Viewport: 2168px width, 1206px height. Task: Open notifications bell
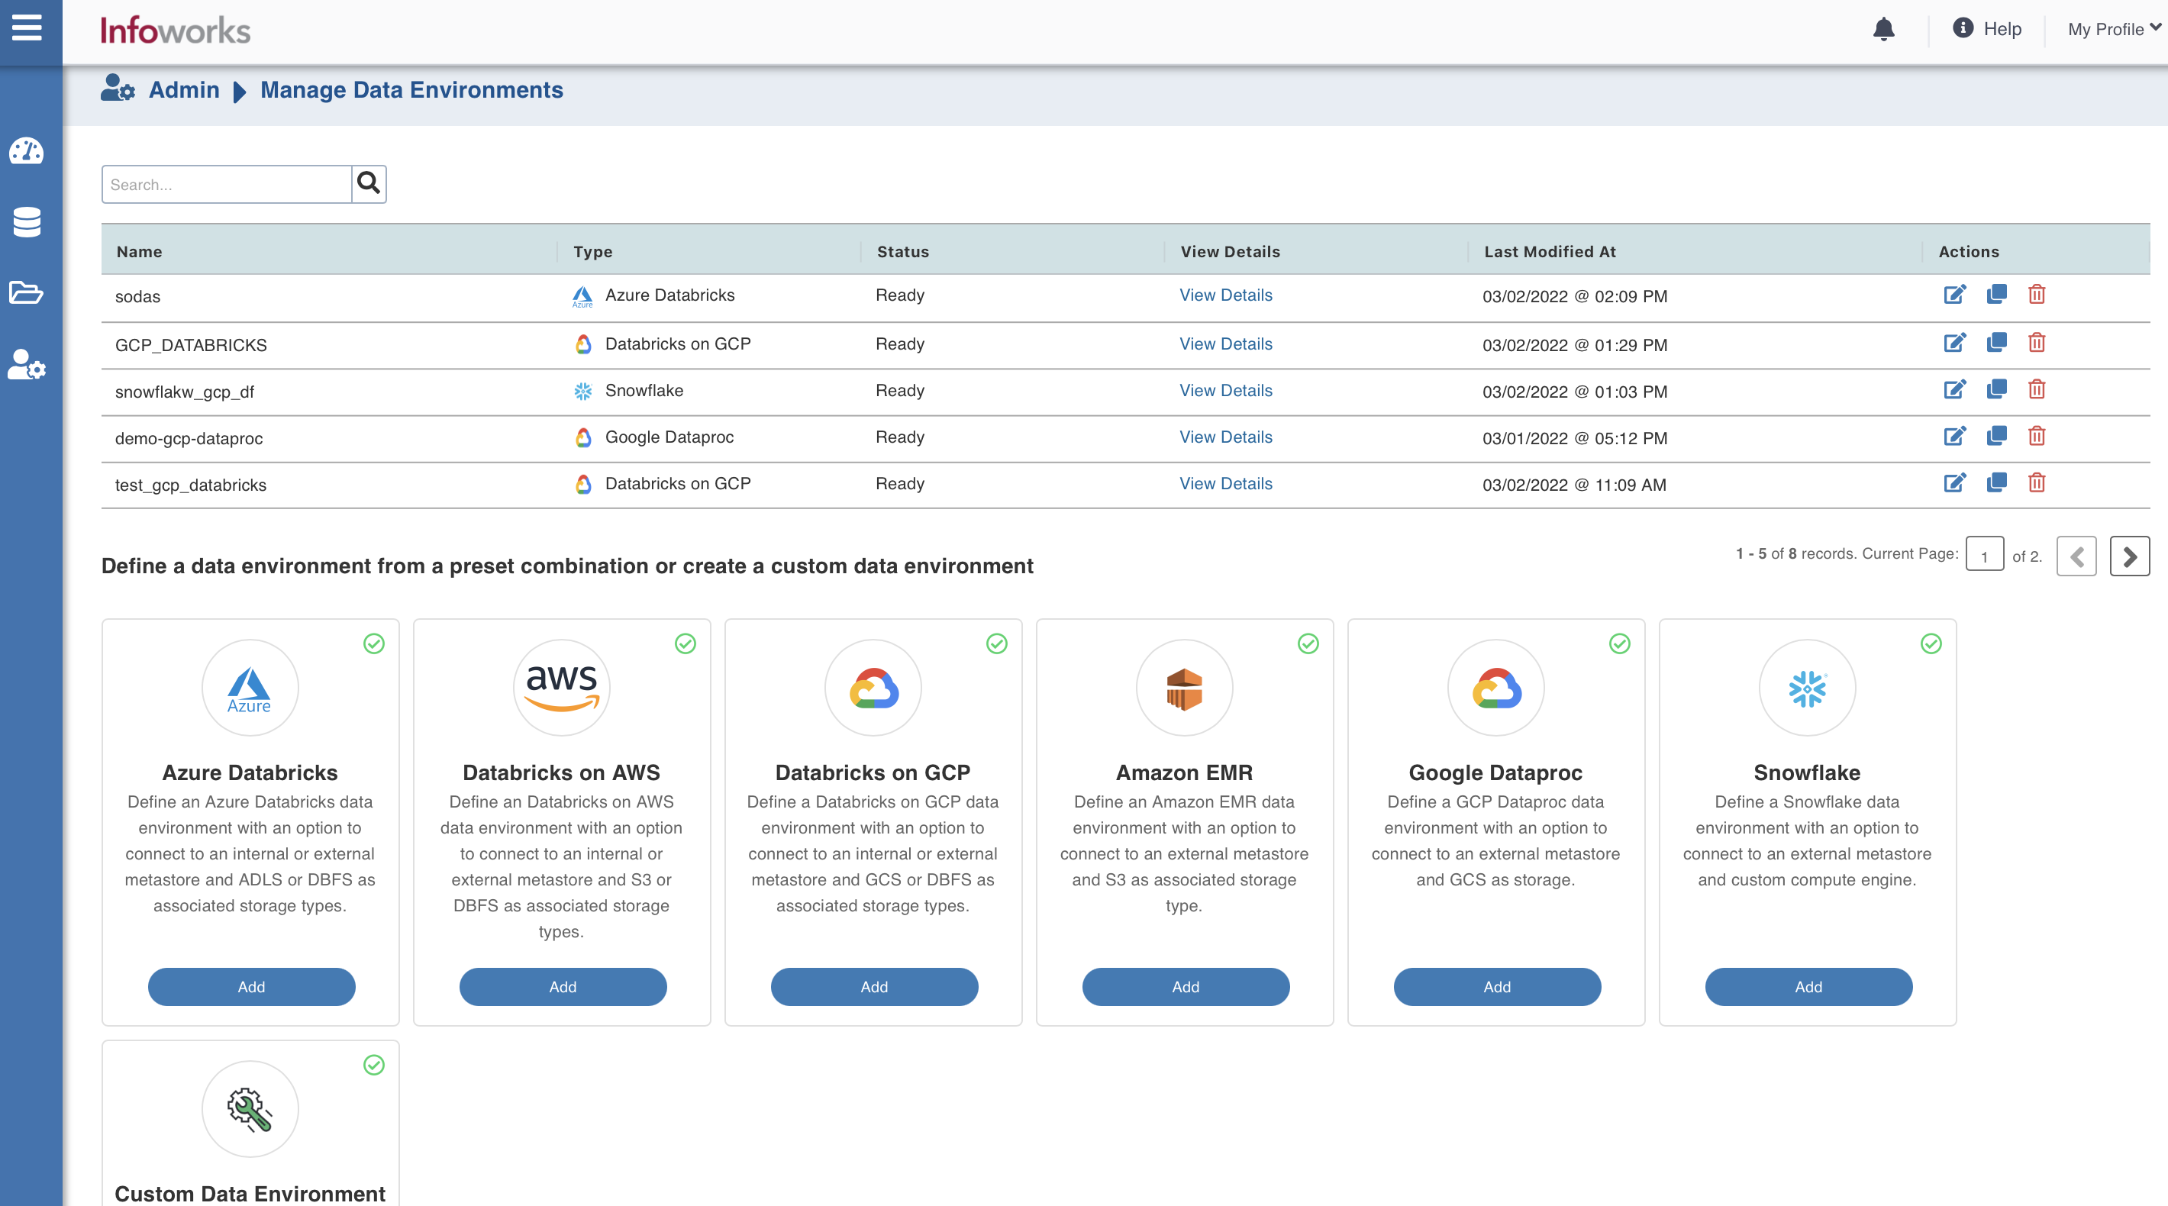[x=1883, y=30]
